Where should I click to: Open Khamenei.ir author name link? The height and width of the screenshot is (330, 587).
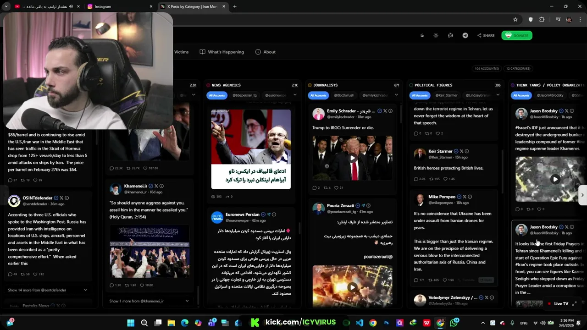coord(135,186)
